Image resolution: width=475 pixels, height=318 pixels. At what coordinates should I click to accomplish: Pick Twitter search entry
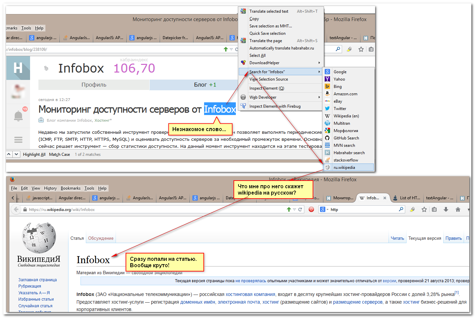348,109
